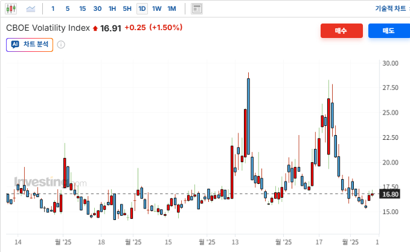The width and height of the screenshot is (410, 252).
Task: Open the AI 차트 분석 button
Action: 30,45
